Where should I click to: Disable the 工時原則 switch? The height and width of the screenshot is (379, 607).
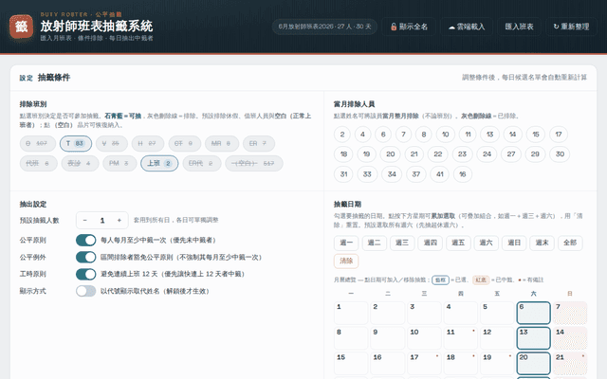coord(86,274)
